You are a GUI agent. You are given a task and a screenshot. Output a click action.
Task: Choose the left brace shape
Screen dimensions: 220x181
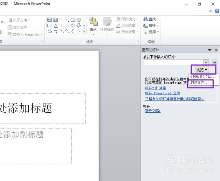(73, 31)
